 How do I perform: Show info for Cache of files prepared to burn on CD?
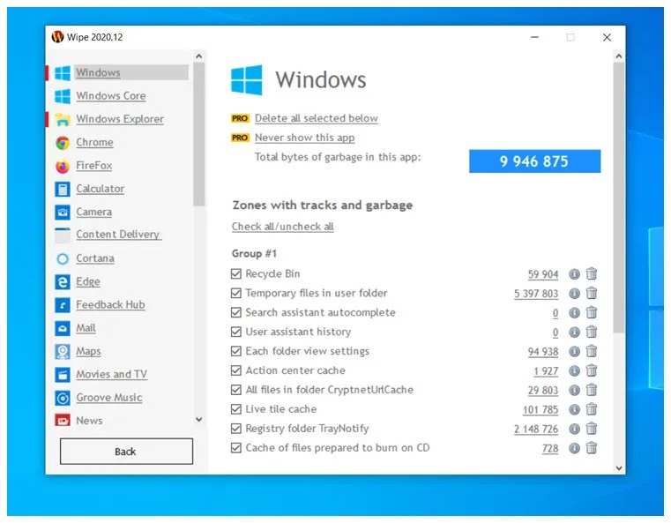point(574,448)
